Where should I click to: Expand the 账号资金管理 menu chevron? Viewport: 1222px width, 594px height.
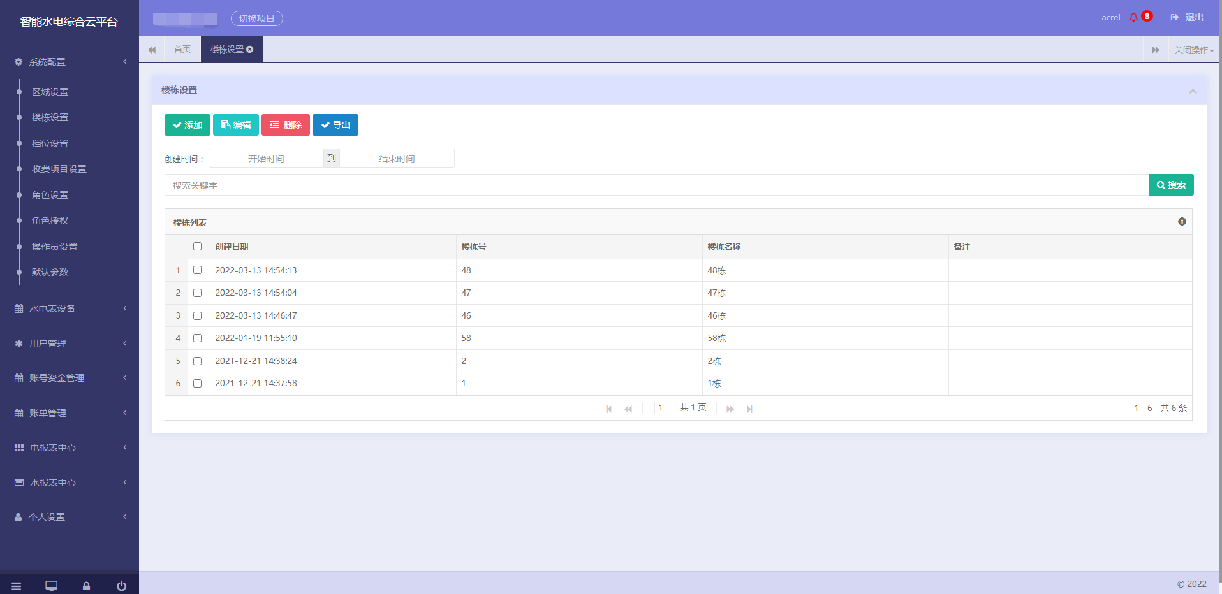pos(125,378)
